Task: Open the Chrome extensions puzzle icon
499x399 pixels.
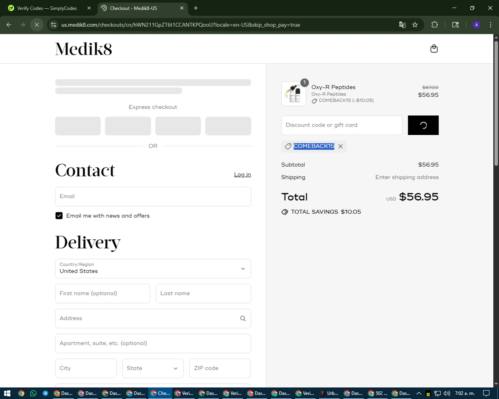Action: (x=434, y=25)
